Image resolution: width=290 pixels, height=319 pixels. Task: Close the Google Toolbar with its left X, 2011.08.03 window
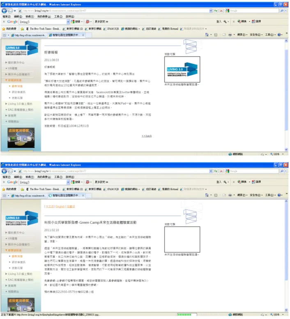coord(4,22)
